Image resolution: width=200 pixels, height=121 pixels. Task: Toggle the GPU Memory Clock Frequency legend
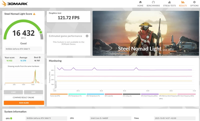168,96
